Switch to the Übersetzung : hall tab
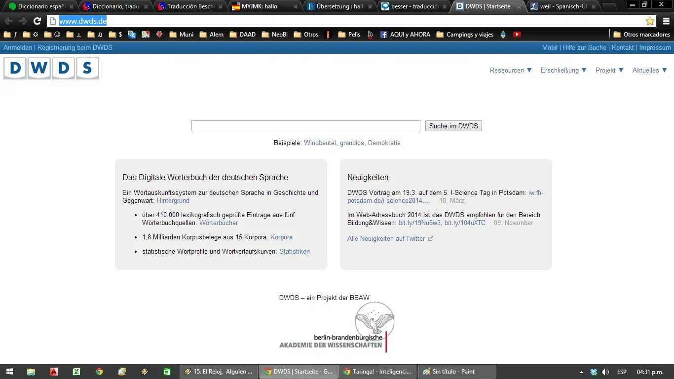 coord(338,7)
